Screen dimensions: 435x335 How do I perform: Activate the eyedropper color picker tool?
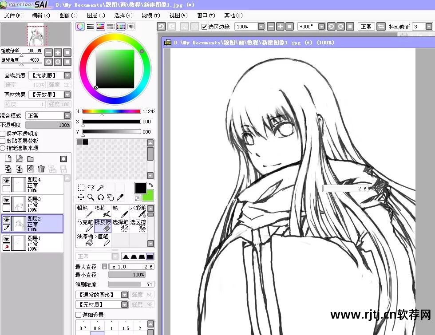(x=120, y=197)
